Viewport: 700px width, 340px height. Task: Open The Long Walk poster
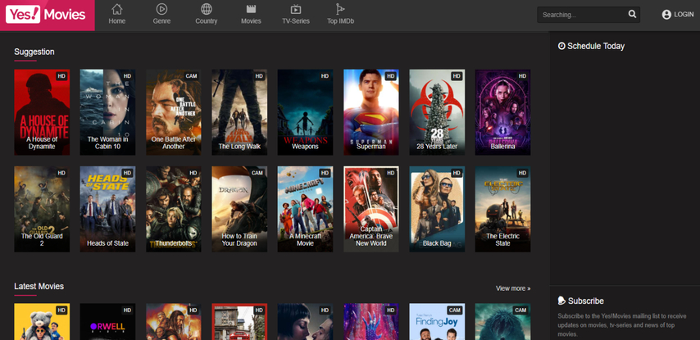click(x=239, y=112)
